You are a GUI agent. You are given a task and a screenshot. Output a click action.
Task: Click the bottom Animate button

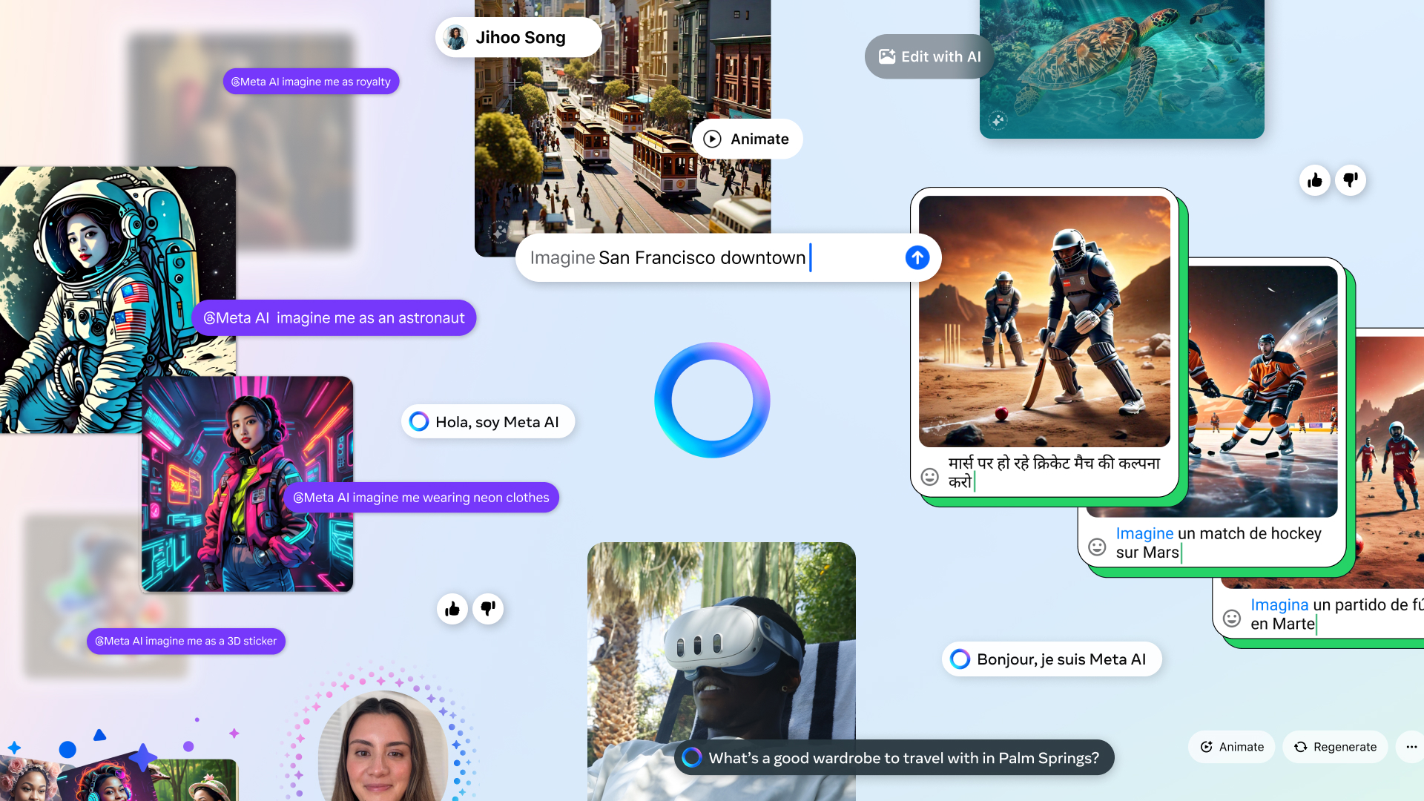(x=1232, y=747)
